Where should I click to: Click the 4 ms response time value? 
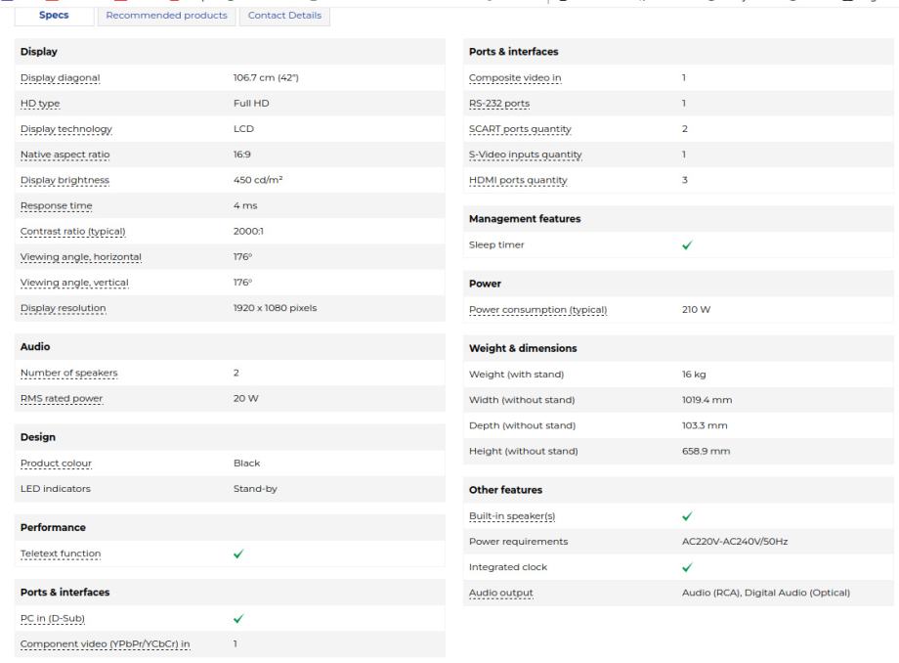(245, 205)
